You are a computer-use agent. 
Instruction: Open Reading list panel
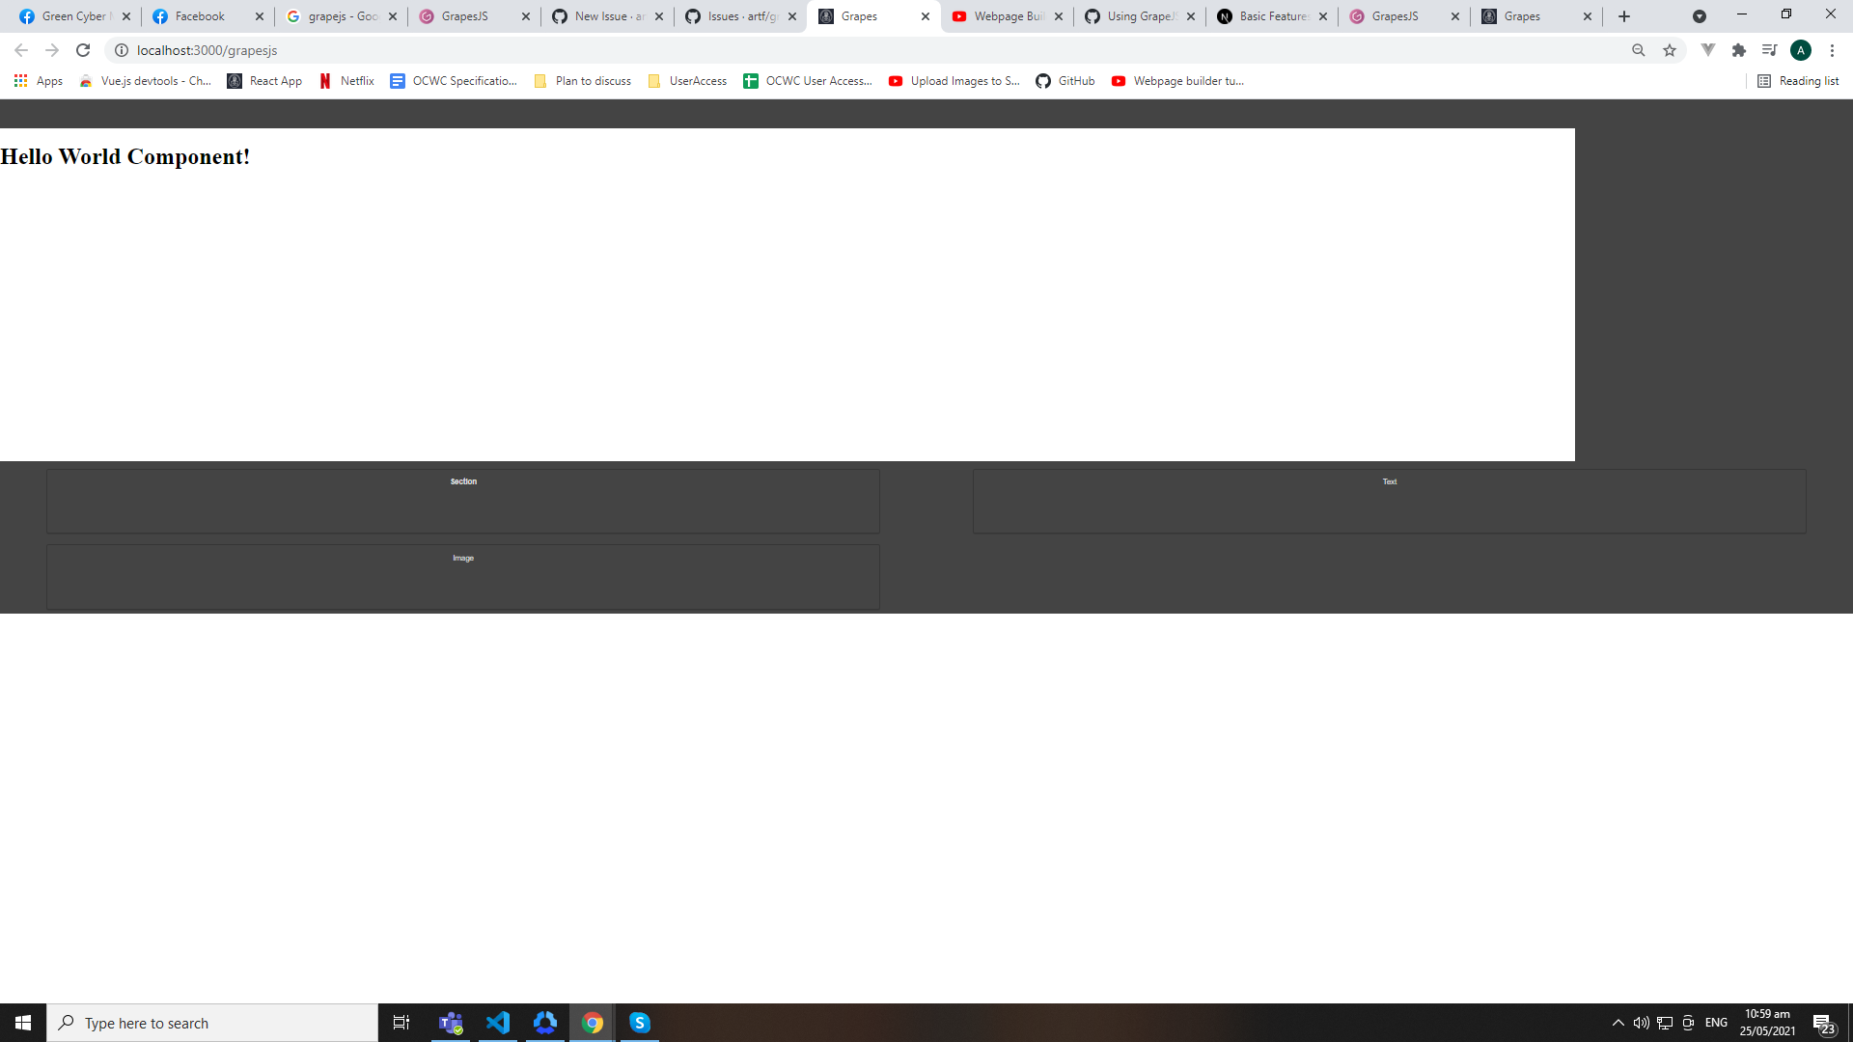1798,81
